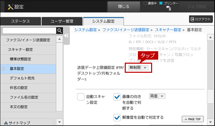The image size is (215, 126).
Task: Click the PAGE TOP button
Action: point(193,119)
